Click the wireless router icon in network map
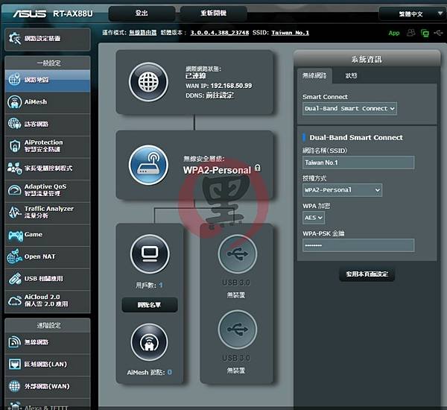The width and height of the screenshot is (447, 410). (x=148, y=165)
